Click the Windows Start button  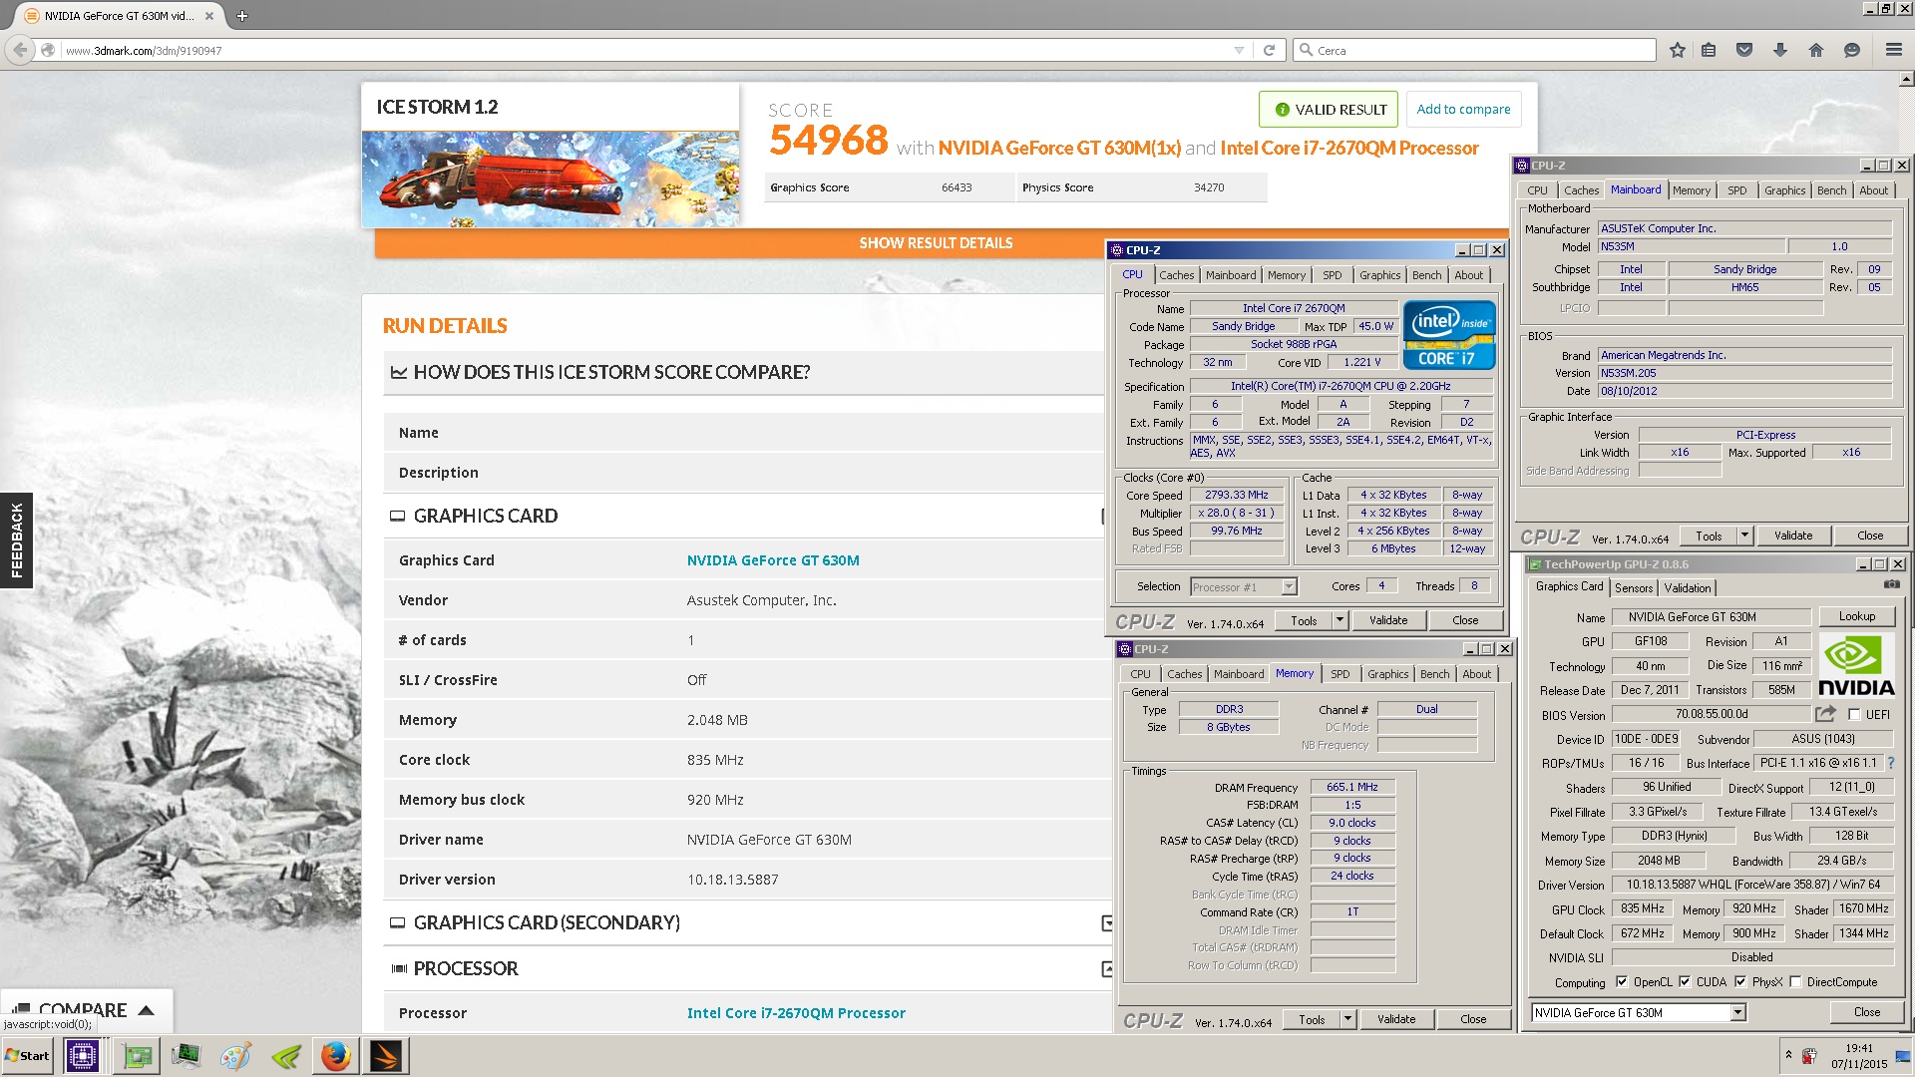click(28, 1056)
